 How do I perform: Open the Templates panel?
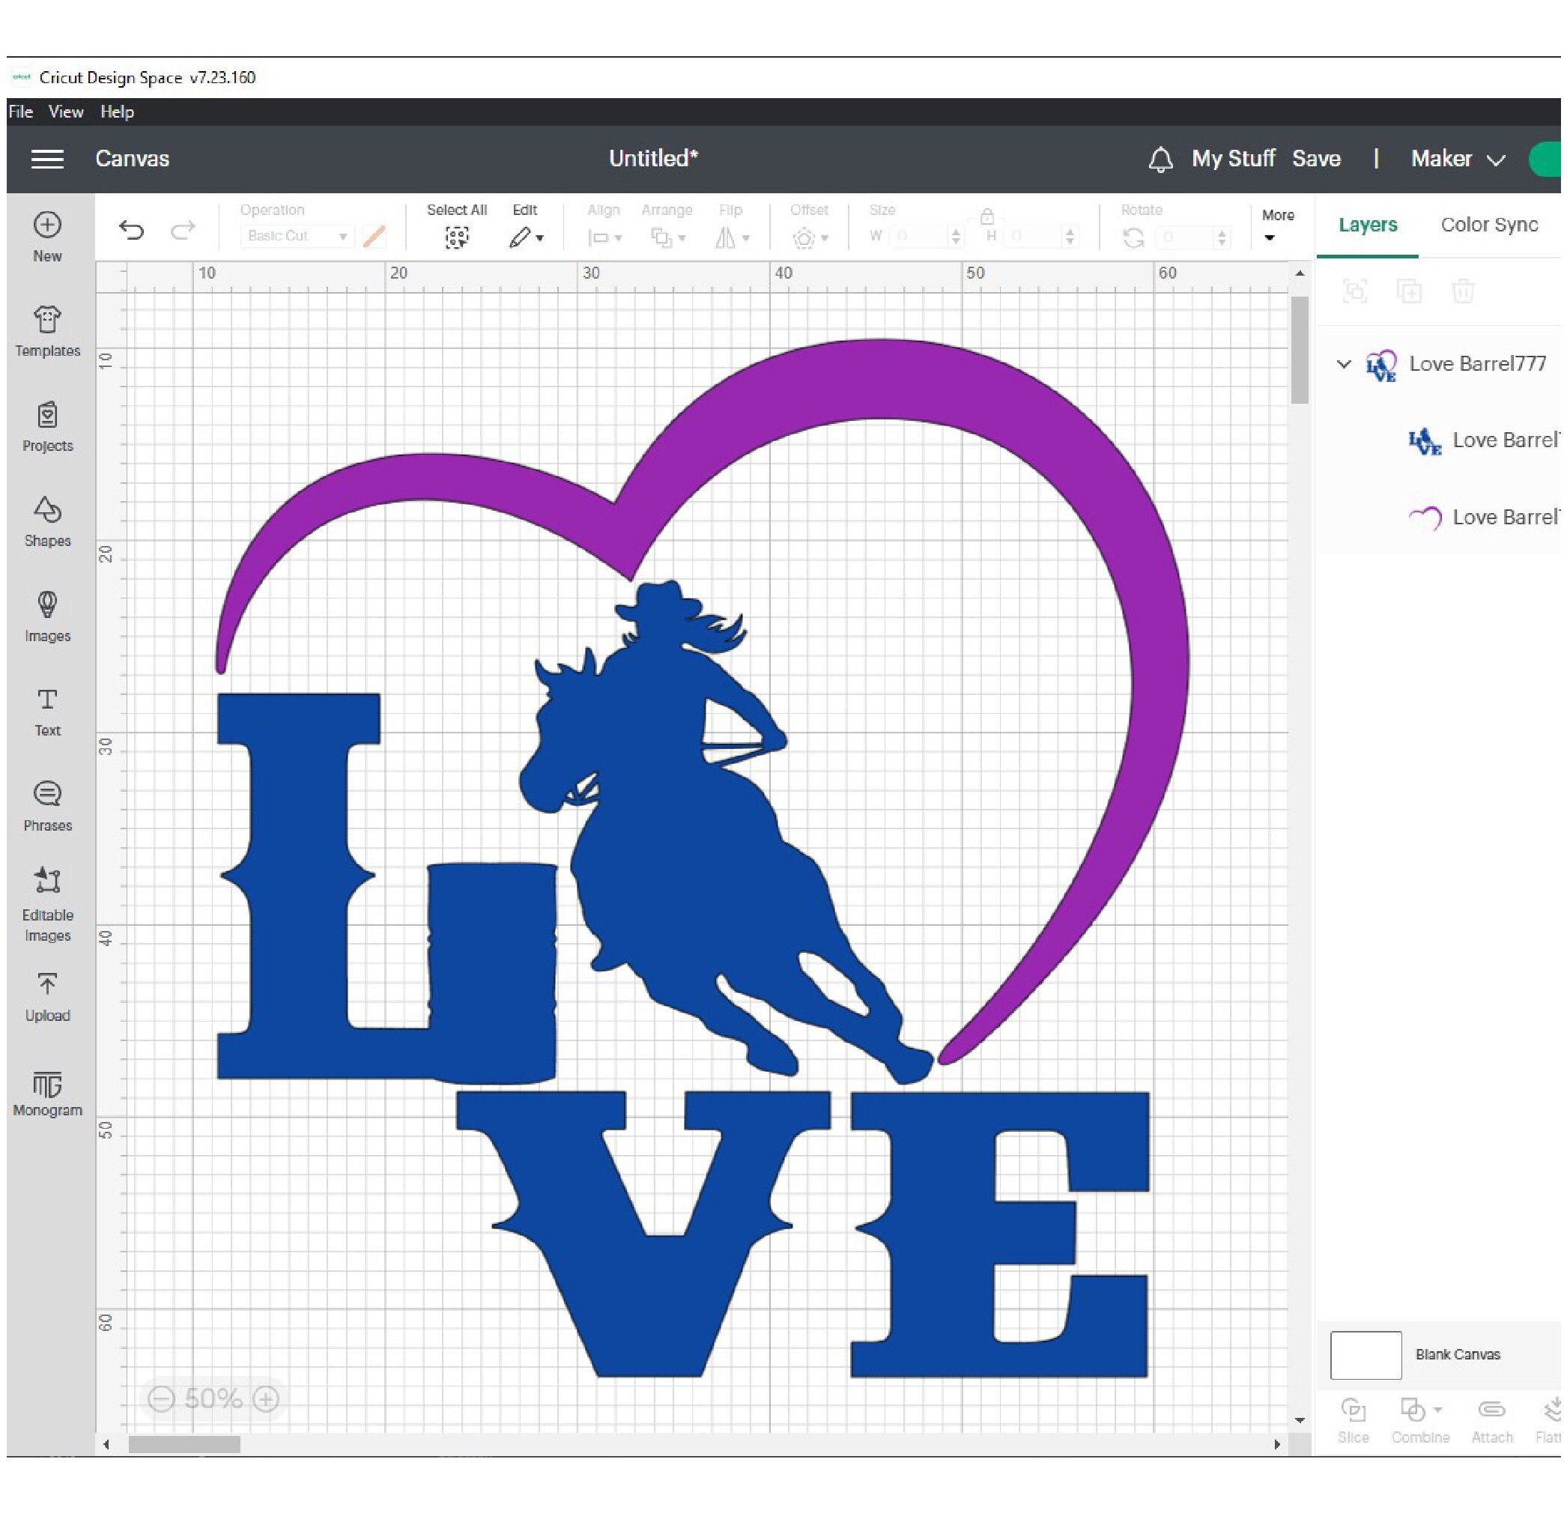coord(47,332)
